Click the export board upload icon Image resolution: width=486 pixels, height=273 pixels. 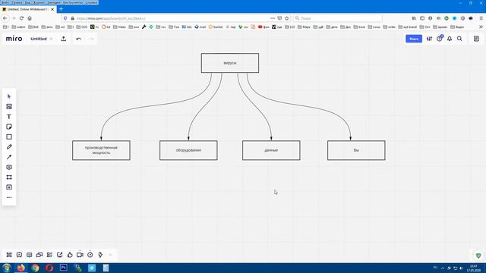pos(64,39)
